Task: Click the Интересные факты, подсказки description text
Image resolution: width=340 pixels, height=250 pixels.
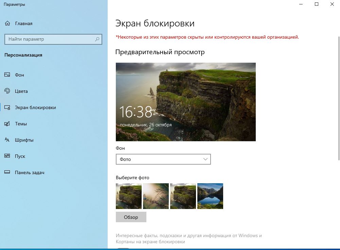Action: (x=189, y=238)
